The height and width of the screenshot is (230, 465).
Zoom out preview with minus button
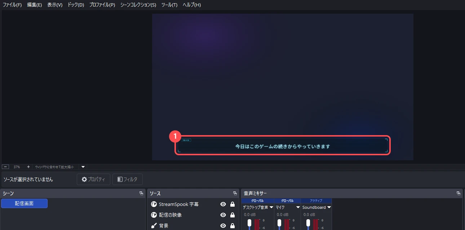5,167
